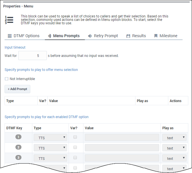
Task: Click the DTMF Options keypad icon
Action: coord(10,36)
